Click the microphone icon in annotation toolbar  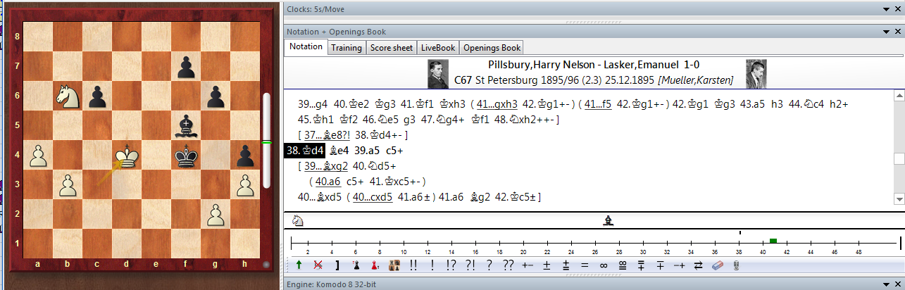pos(736,265)
